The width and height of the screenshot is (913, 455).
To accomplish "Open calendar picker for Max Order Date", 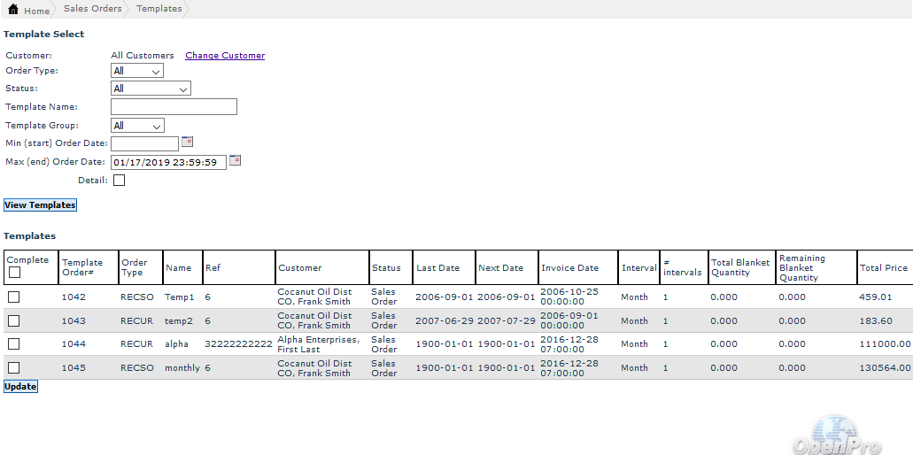I will (235, 160).
